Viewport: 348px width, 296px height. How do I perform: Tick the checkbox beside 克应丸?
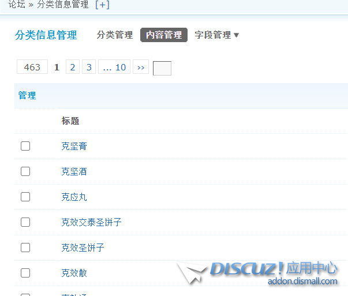point(25,197)
